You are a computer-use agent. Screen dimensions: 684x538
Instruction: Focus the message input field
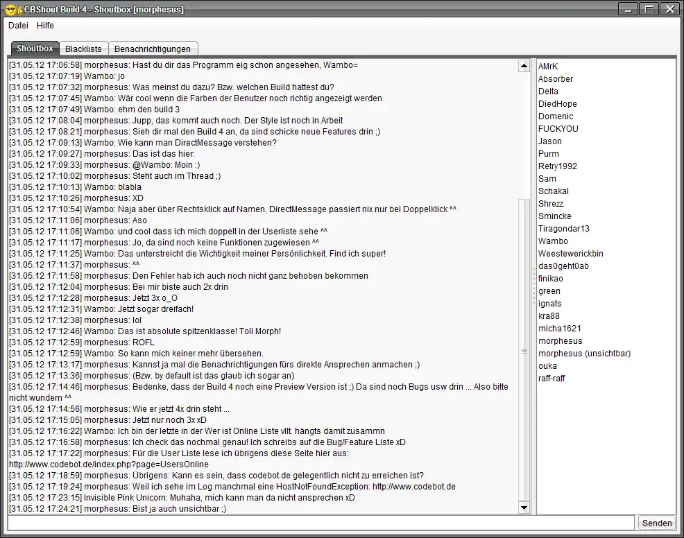(321, 523)
